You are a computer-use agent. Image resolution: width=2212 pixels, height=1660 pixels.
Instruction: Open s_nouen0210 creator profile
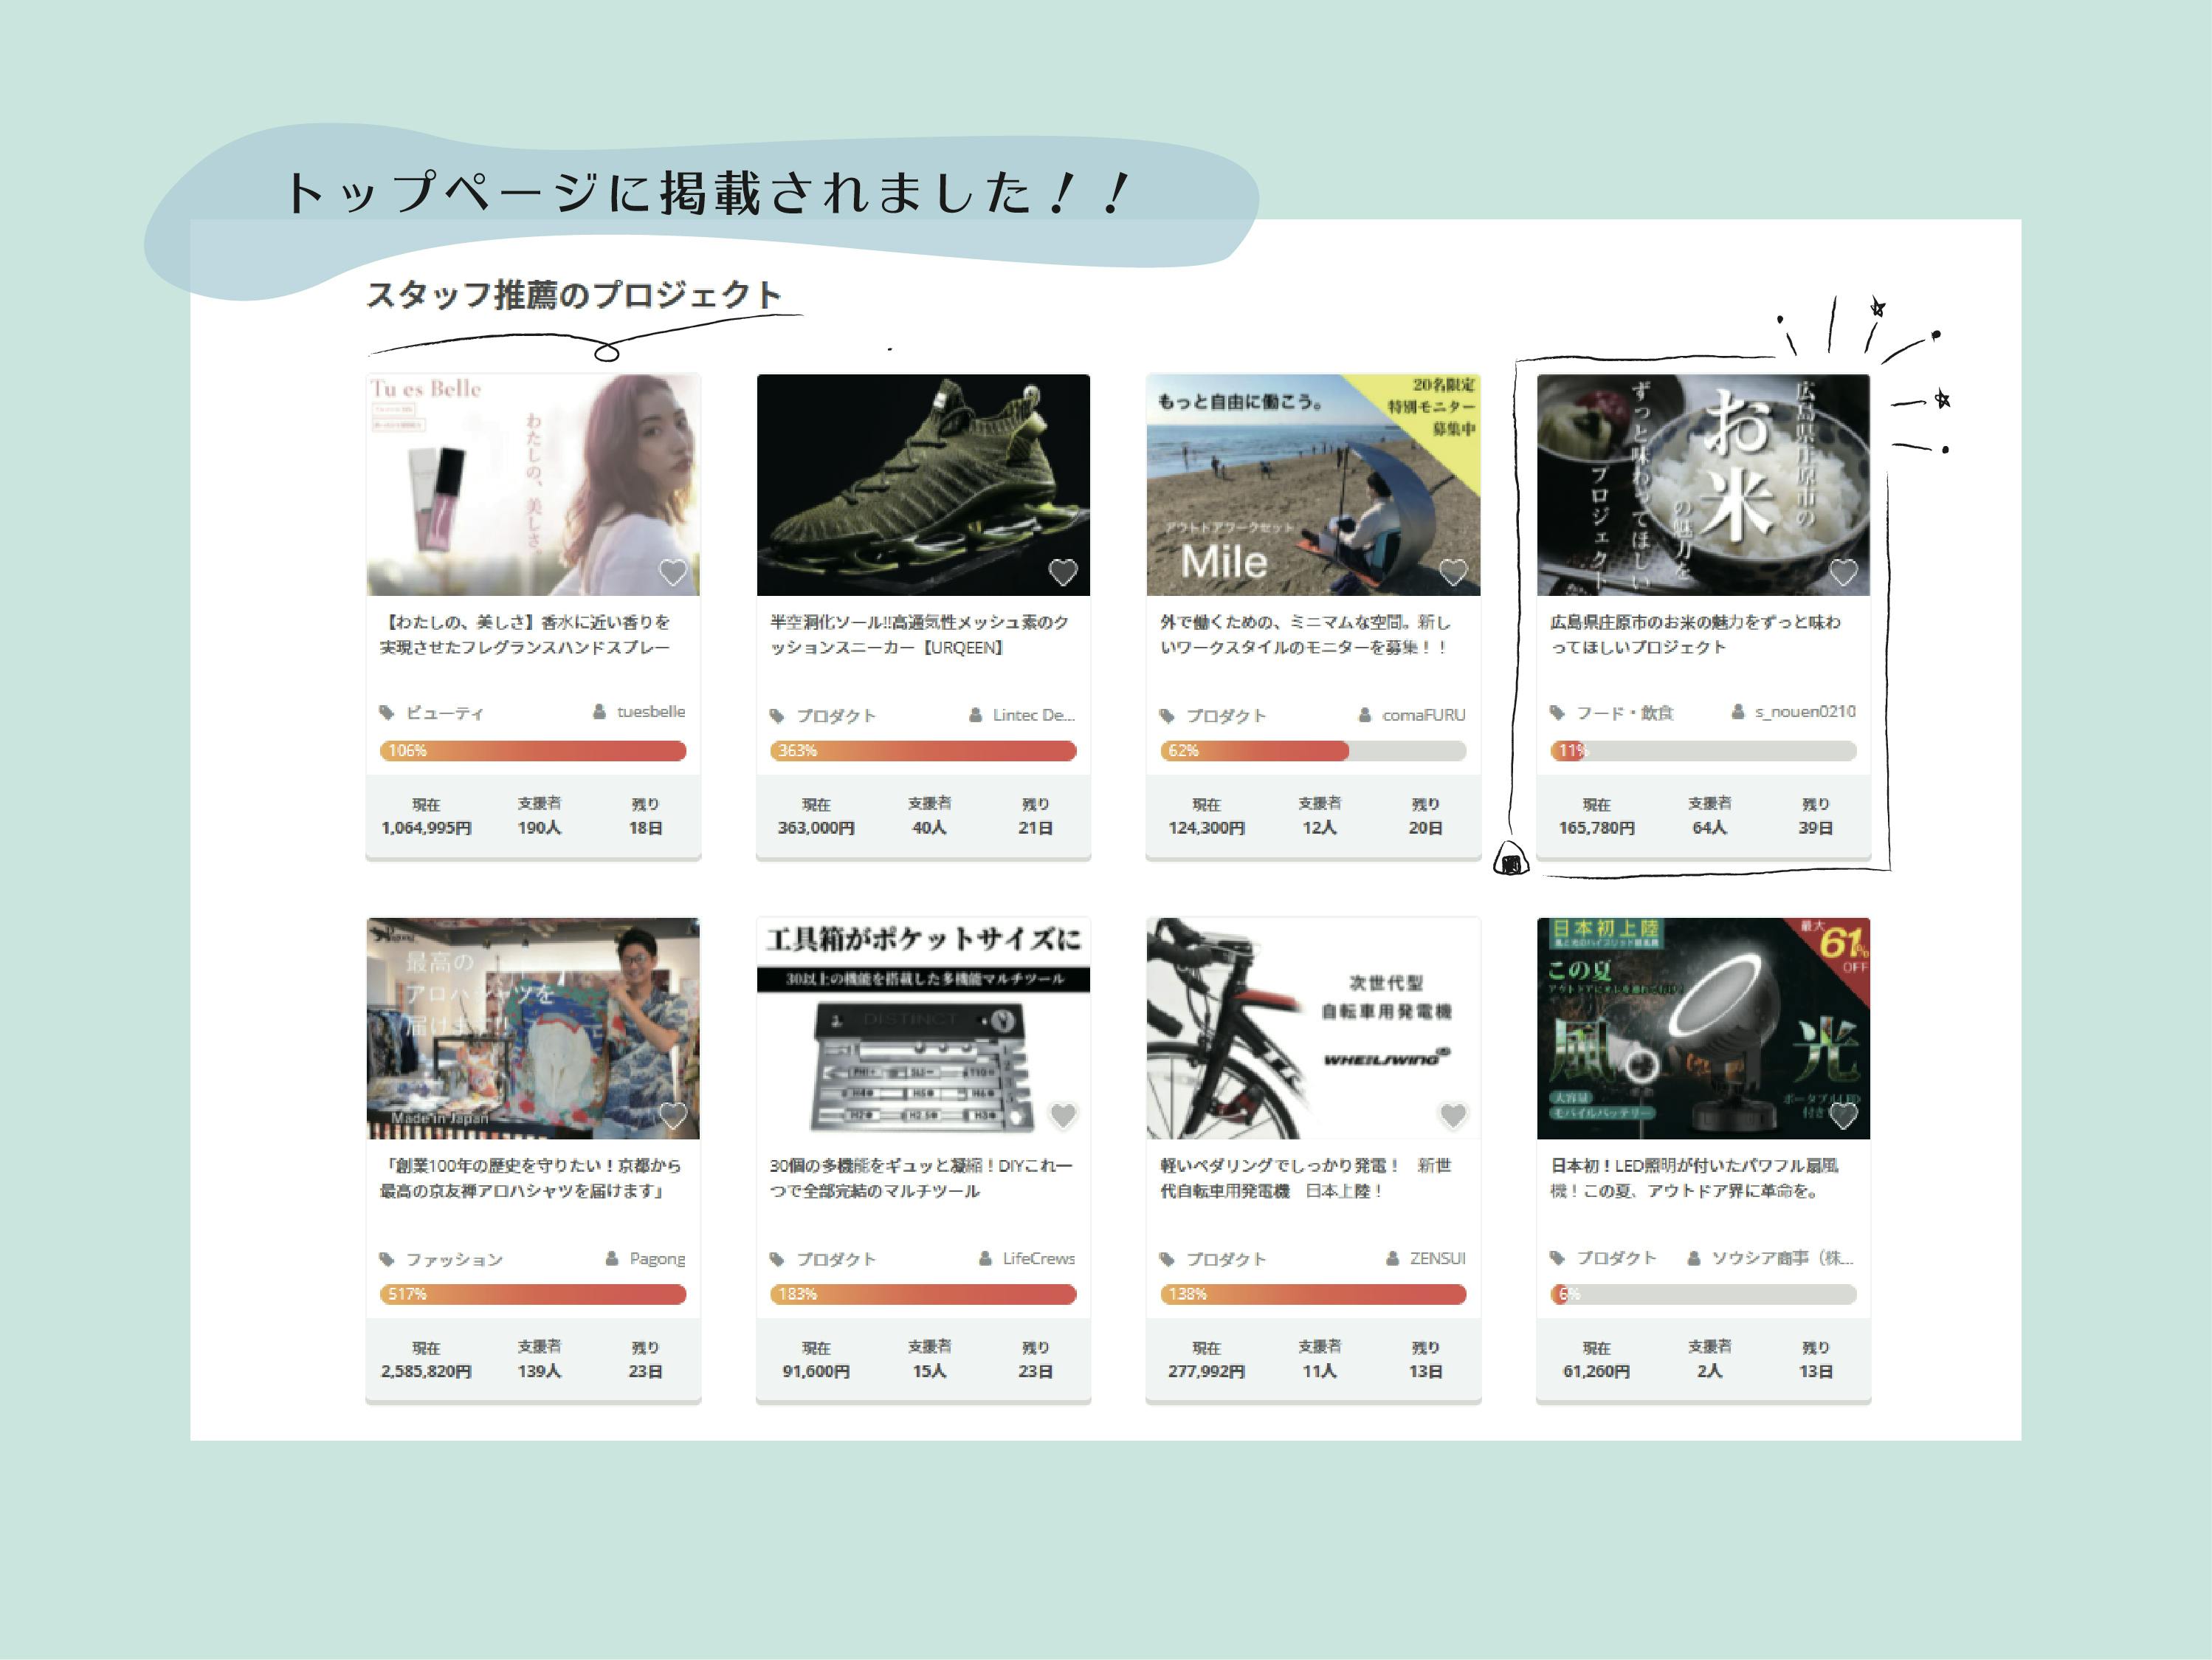point(1804,711)
